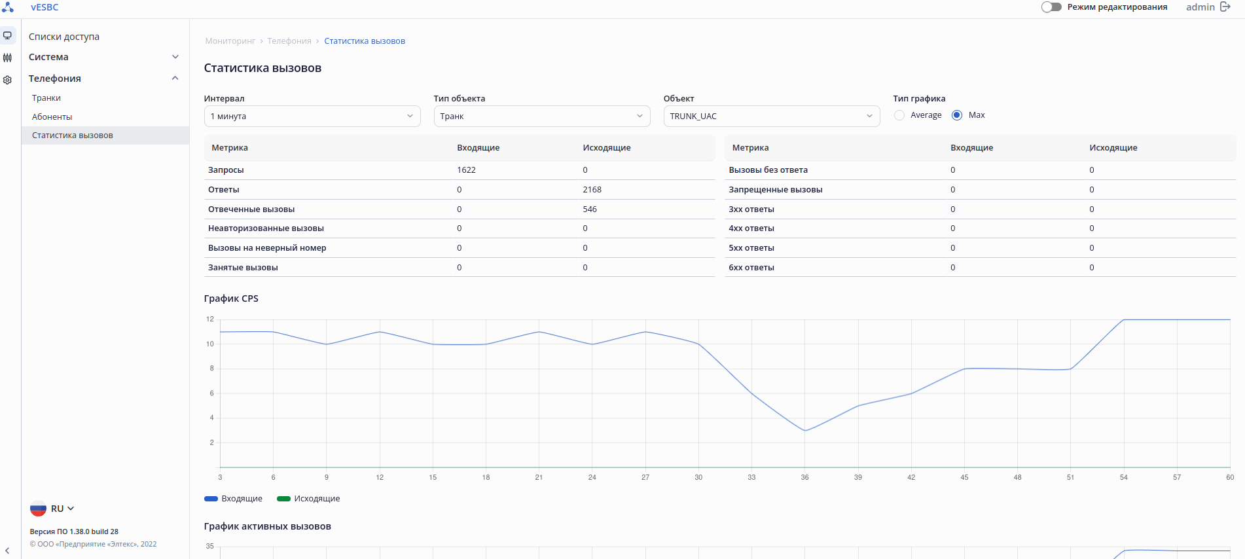Enable the Режим редактирования switch
The width and height of the screenshot is (1245, 559).
point(1051,7)
